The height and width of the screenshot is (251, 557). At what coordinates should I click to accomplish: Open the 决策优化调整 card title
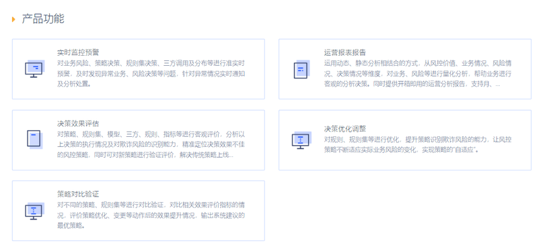click(345, 128)
